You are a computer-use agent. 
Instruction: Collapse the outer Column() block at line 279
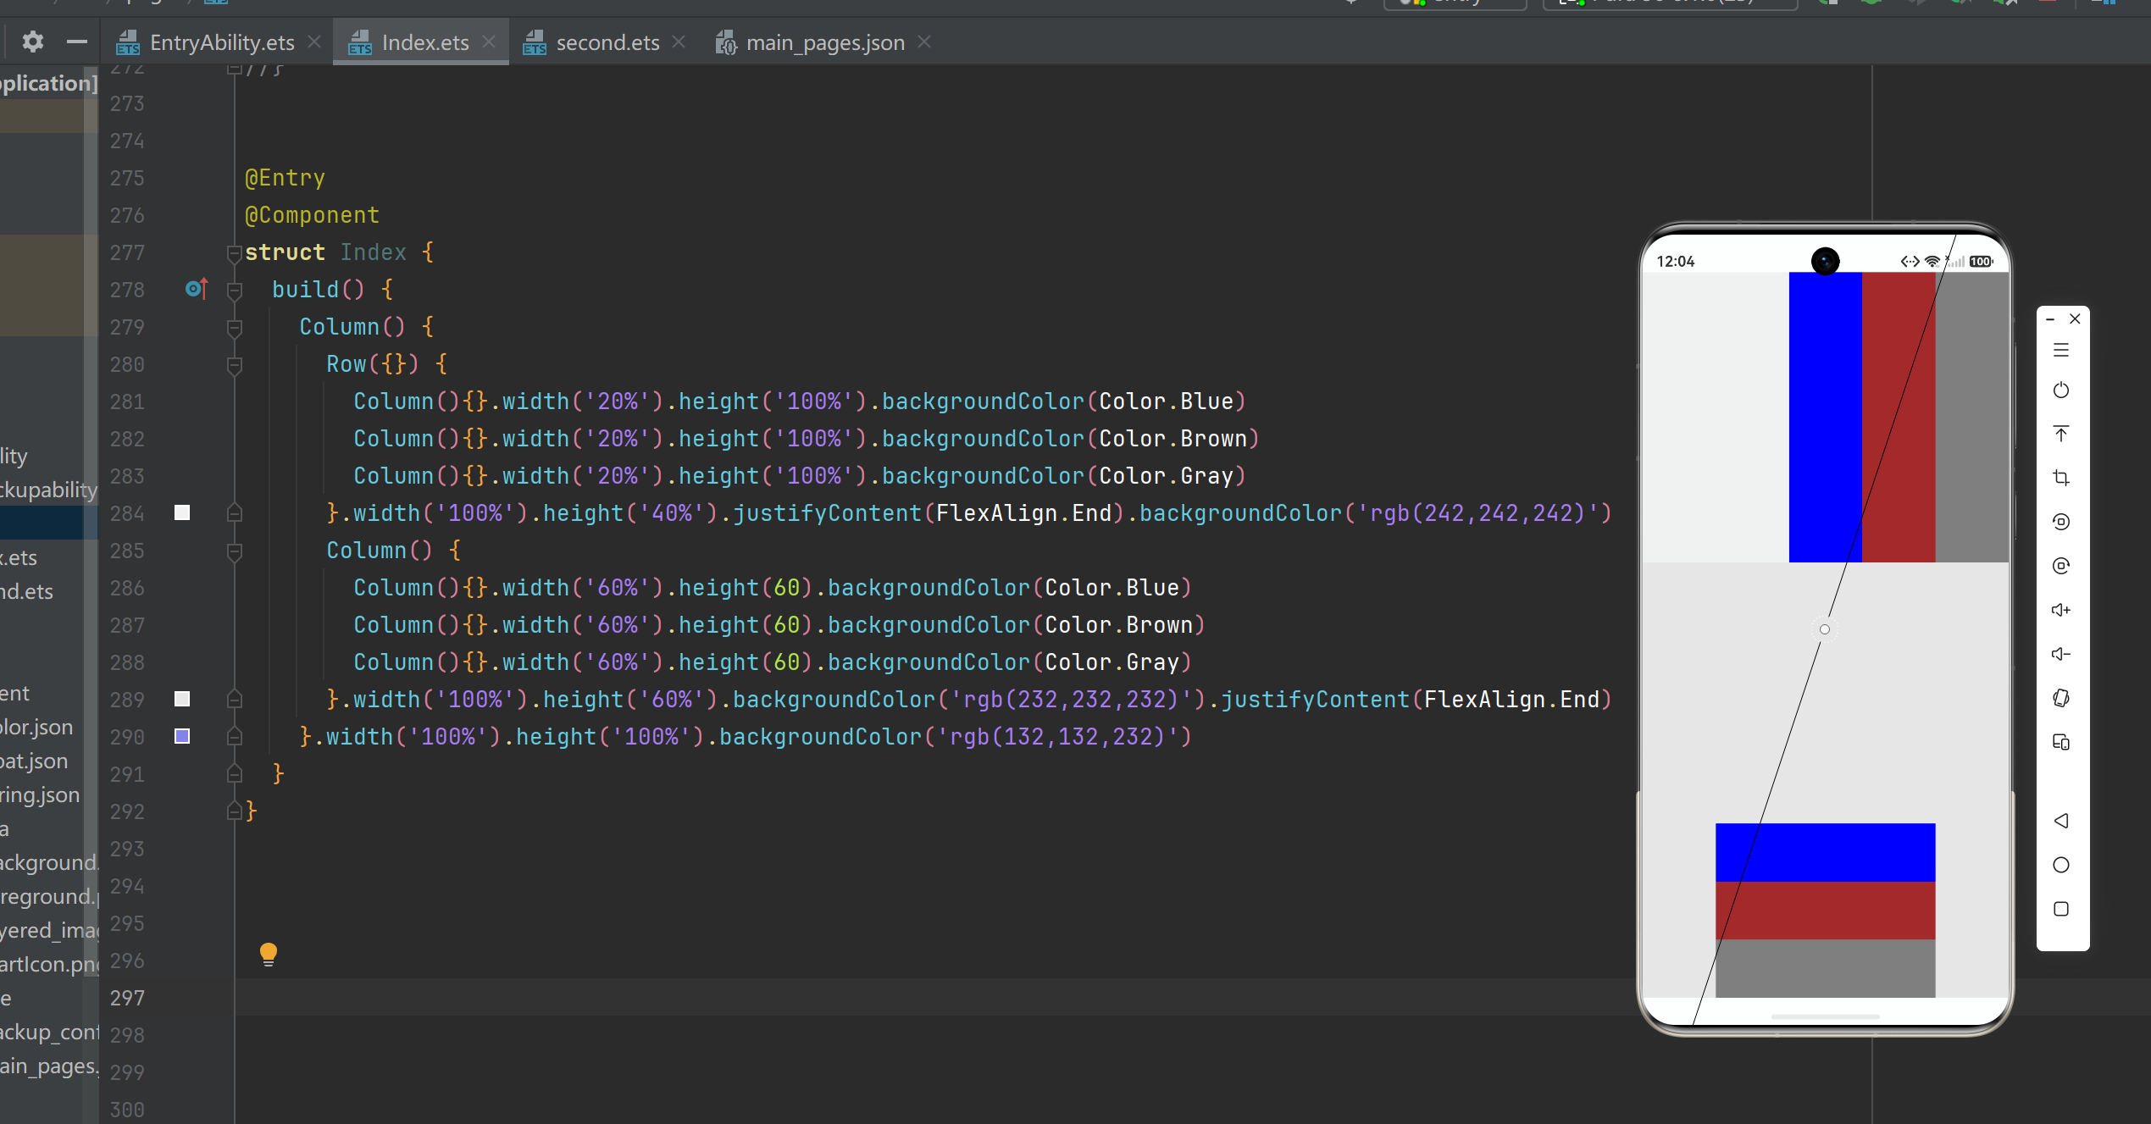235,327
